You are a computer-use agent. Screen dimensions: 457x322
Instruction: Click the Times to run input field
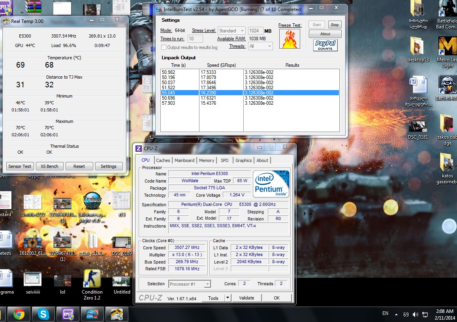tap(195, 39)
